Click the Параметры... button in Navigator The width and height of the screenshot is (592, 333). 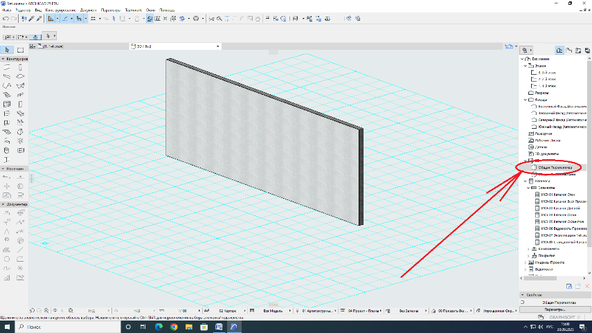(555, 309)
